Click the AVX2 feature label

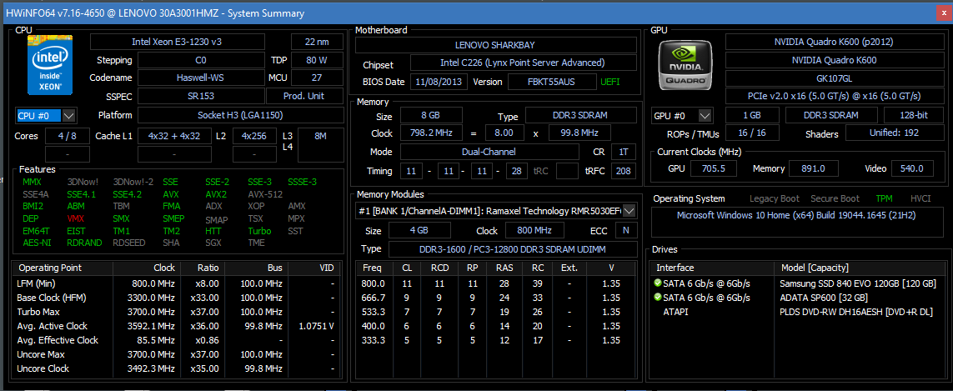coord(217,194)
